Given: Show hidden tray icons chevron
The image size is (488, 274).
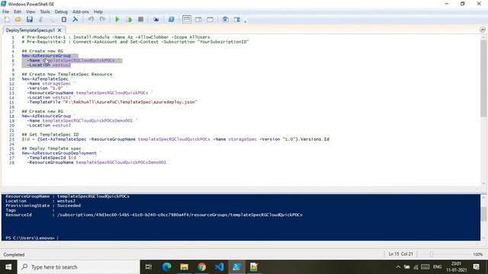Looking at the screenshot, I should coord(398,267).
